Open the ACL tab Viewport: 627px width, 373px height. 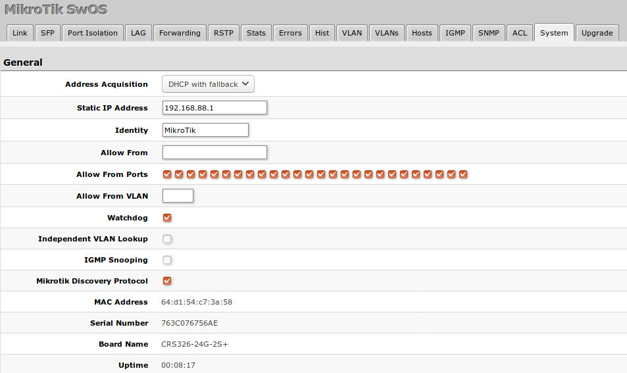(520, 33)
